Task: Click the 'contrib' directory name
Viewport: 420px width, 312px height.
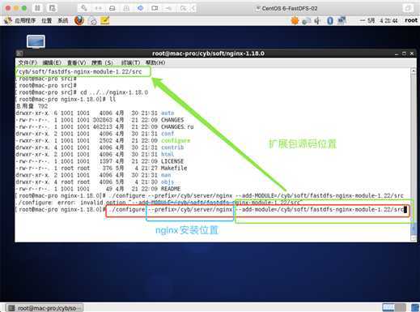Action: click(x=172, y=147)
